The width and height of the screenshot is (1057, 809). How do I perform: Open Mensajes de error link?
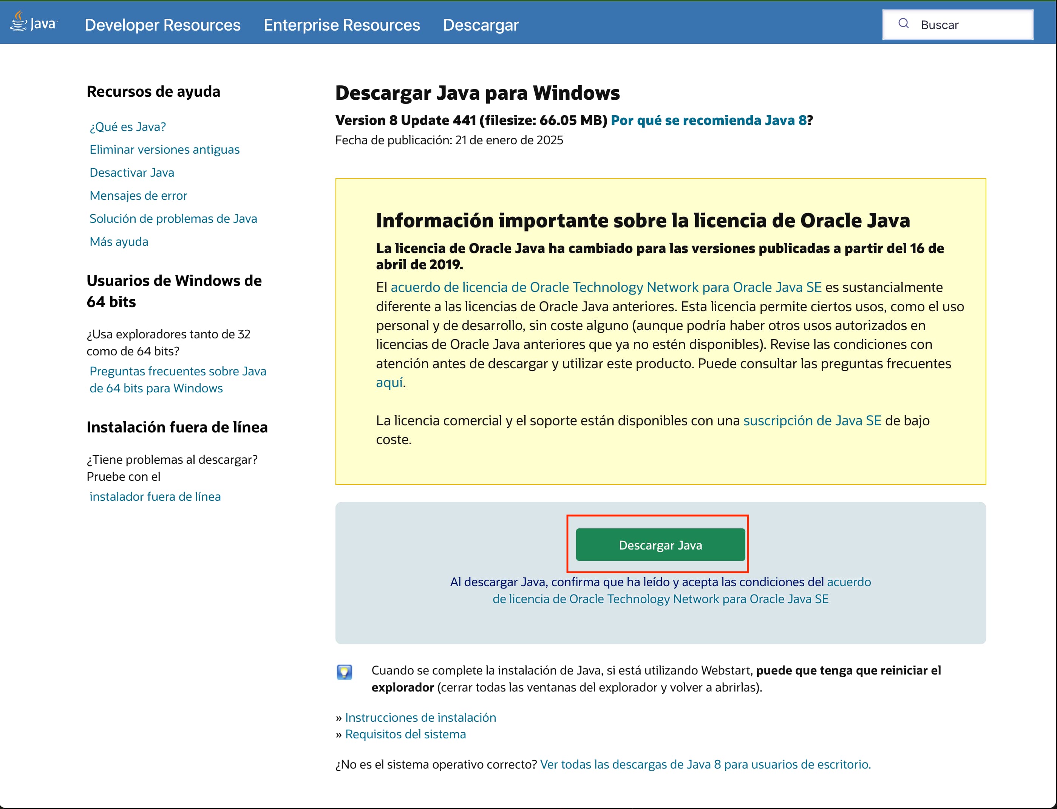[x=138, y=196]
